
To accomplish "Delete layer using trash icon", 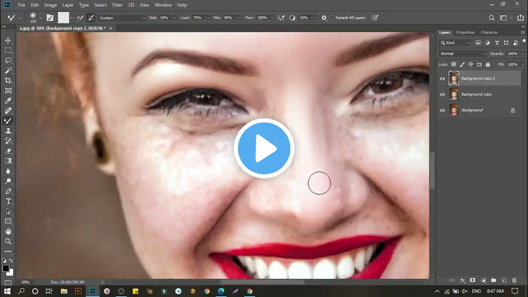I will click(x=514, y=280).
